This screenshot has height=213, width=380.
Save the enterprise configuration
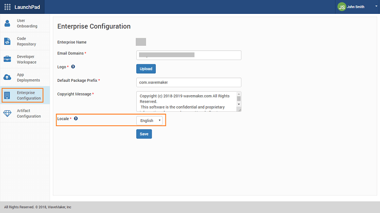tap(144, 134)
